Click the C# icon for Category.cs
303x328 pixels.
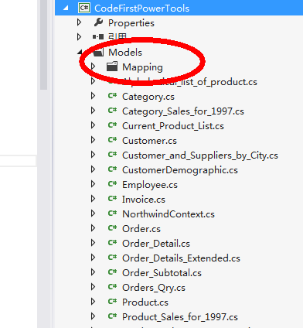[x=112, y=96]
